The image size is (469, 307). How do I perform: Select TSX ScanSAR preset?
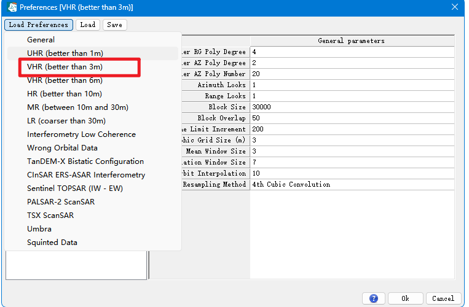[x=93, y=215]
